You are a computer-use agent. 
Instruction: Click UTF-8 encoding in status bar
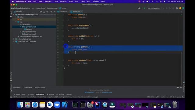(x=172, y=97)
